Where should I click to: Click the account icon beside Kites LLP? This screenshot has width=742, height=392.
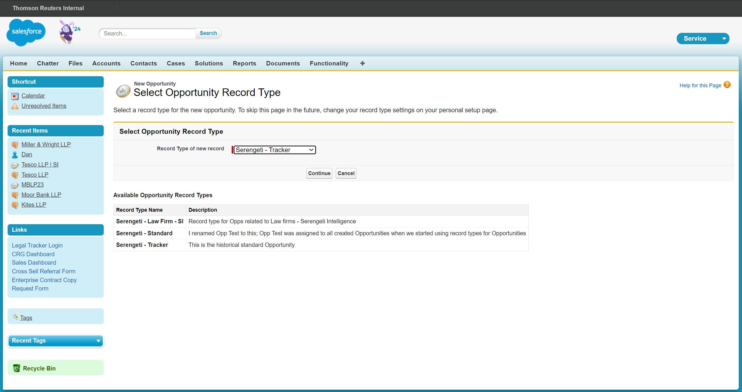[15, 205]
